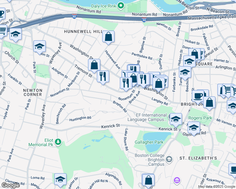236x189 pixels.
Task: Select the shopping bag marker in Hunnewell Hill
Action: coord(108,37)
